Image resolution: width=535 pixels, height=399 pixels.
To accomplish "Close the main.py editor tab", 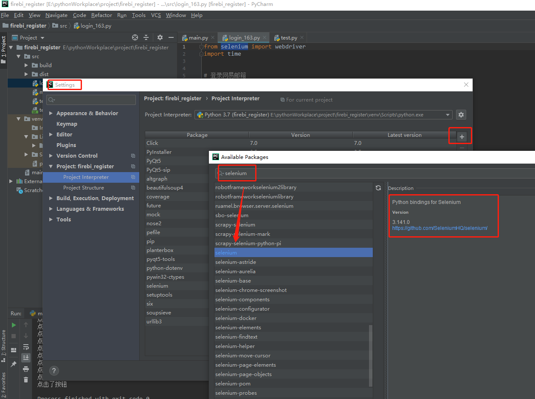I will coord(213,38).
